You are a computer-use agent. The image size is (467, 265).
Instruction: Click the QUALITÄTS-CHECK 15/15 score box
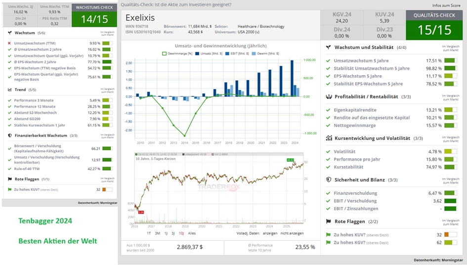tap(434, 25)
